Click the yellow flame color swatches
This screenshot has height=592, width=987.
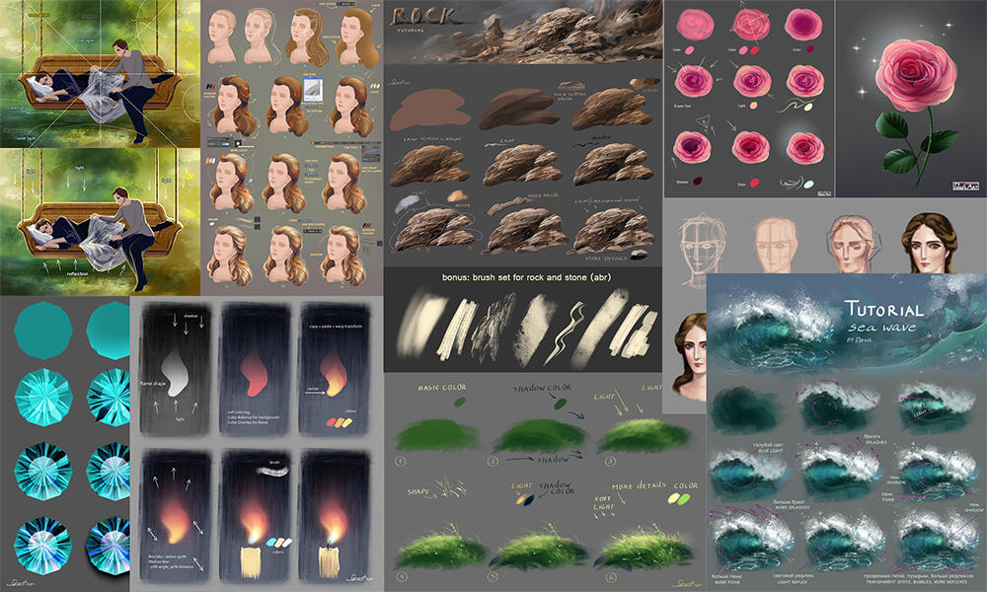pos(341,422)
